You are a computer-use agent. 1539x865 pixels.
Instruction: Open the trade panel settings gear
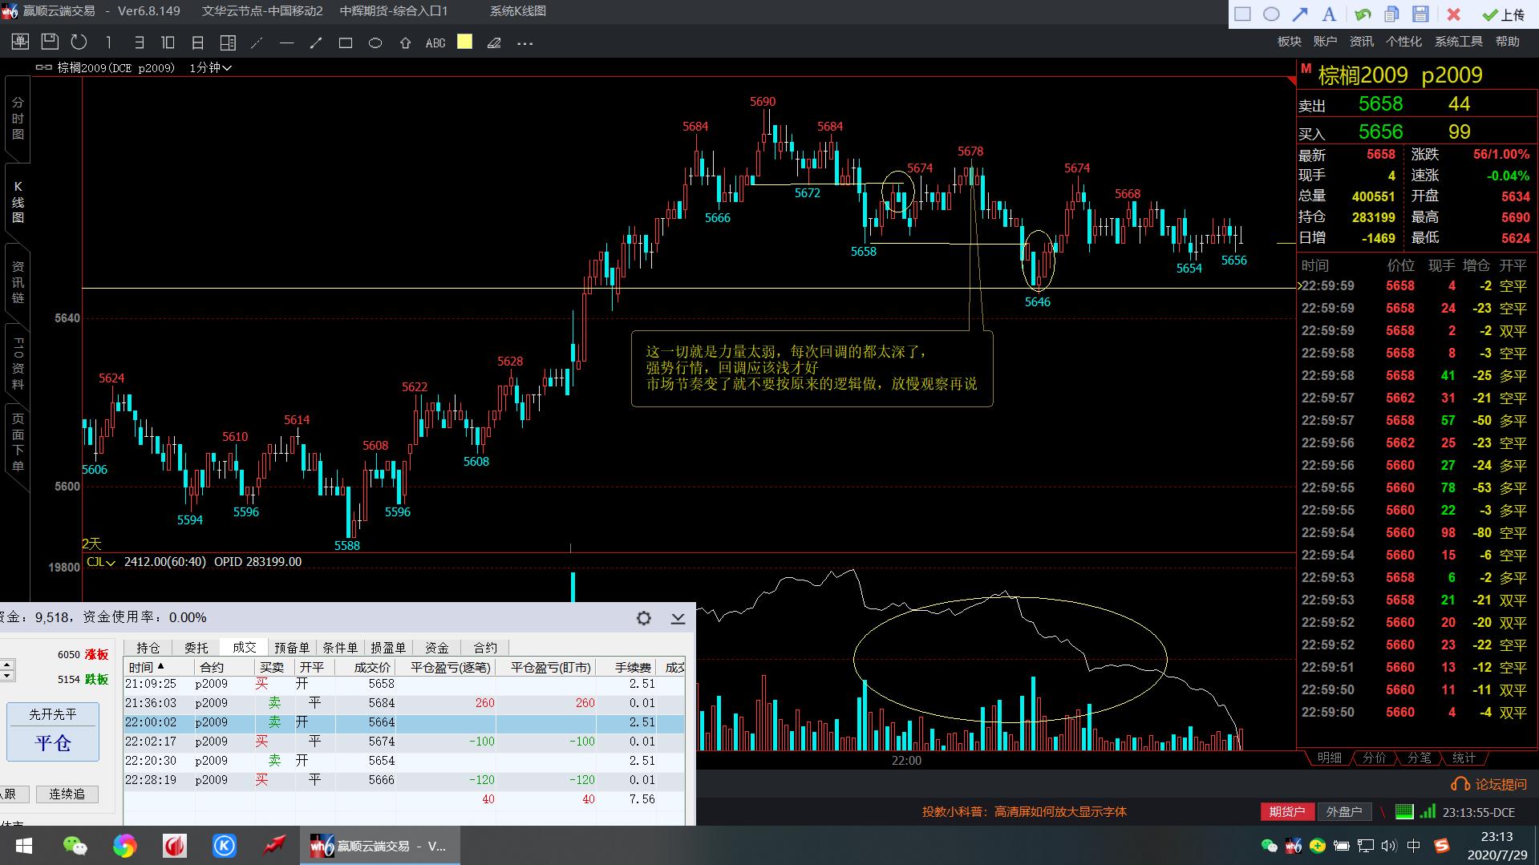pos(644,618)
